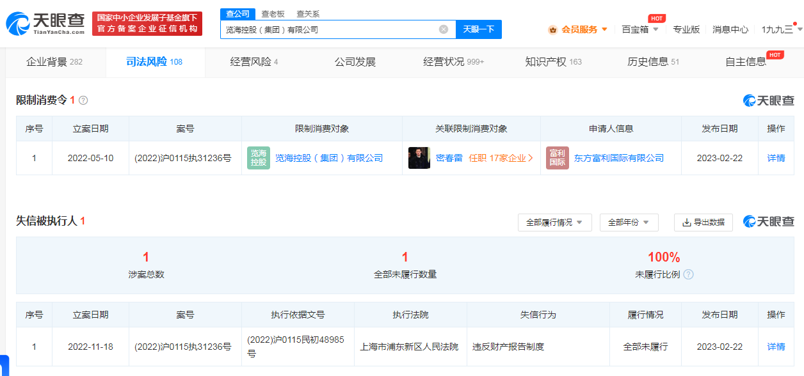This screenshot has width=804, height=376.
Task: Open 览海控股（集团）有限公司 company link
Action: coord(329,158)
